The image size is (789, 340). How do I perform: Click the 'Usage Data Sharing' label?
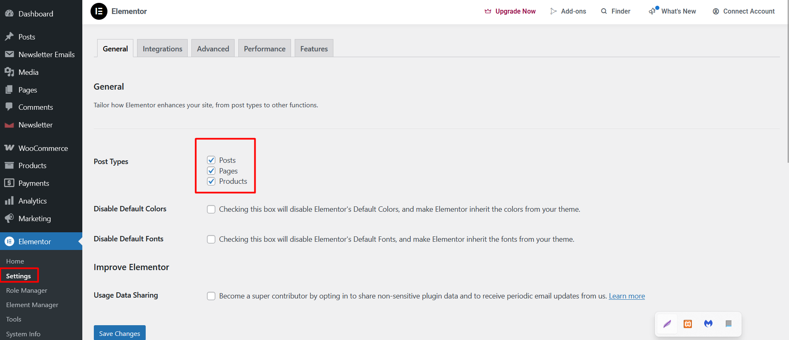coord(126,295)
